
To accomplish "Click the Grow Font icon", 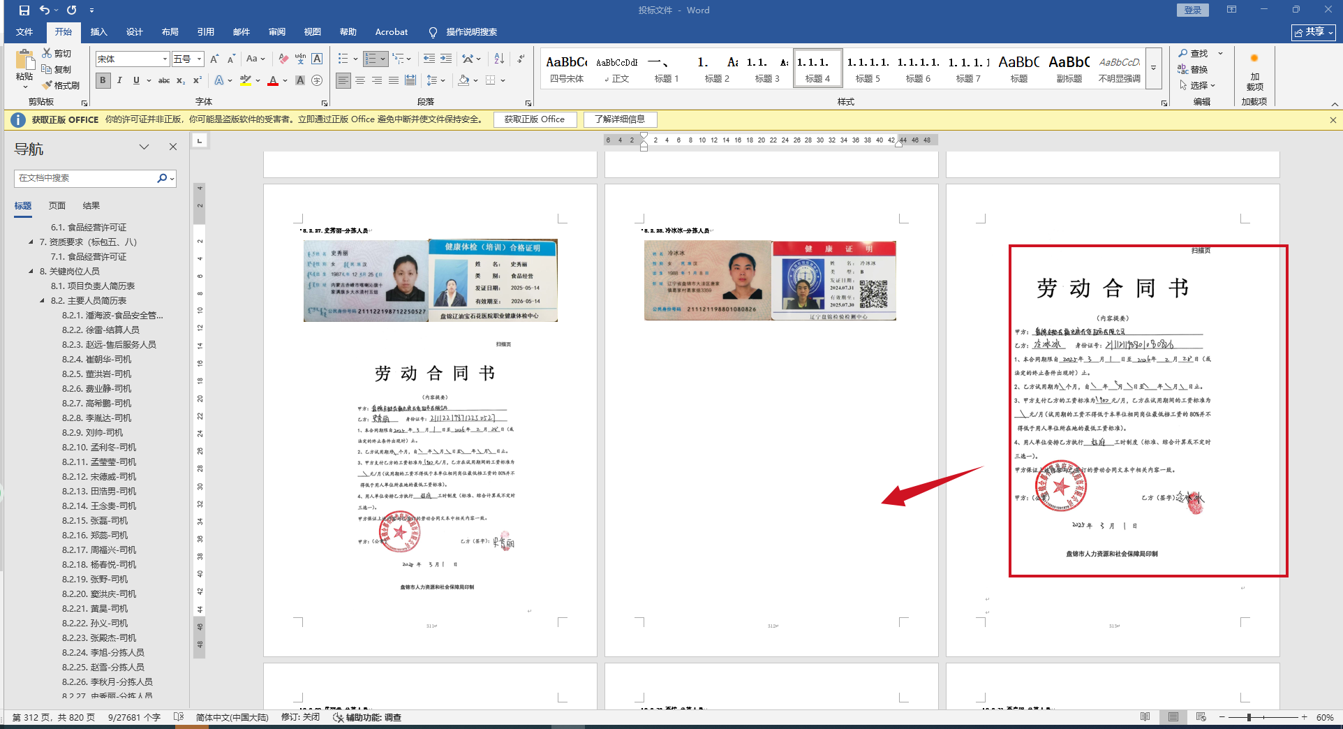I will 214,59.
